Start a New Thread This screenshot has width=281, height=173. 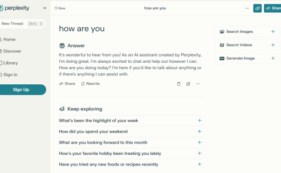click(22, 24)
